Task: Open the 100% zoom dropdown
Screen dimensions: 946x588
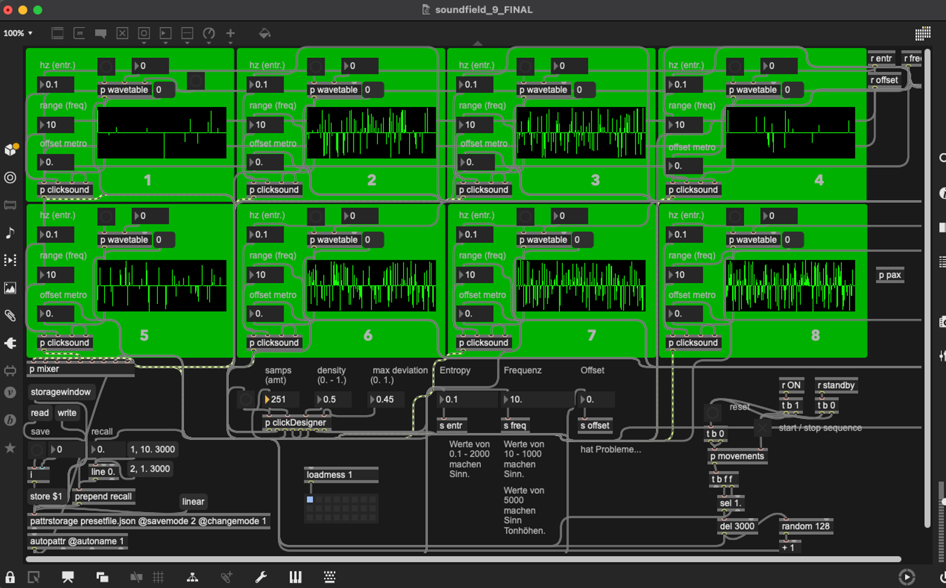Action: [18, 34]
